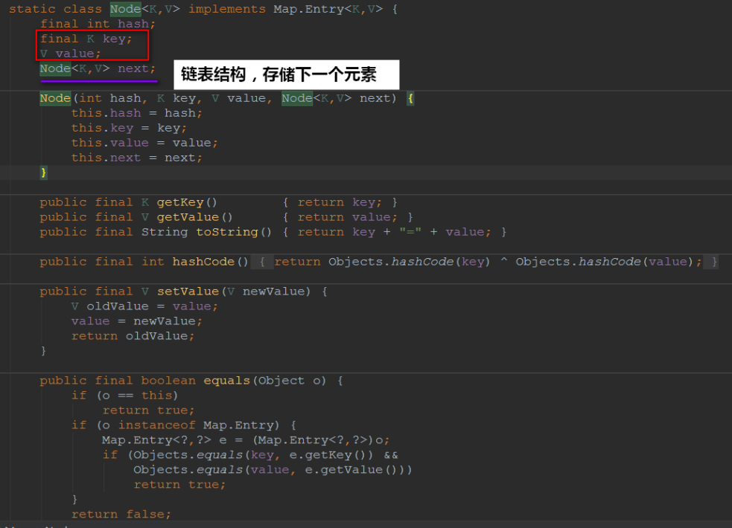Click the 'static class' declaration's highlighted 'Node' name
Screen dimensions: 732x528
coord(126,9)
